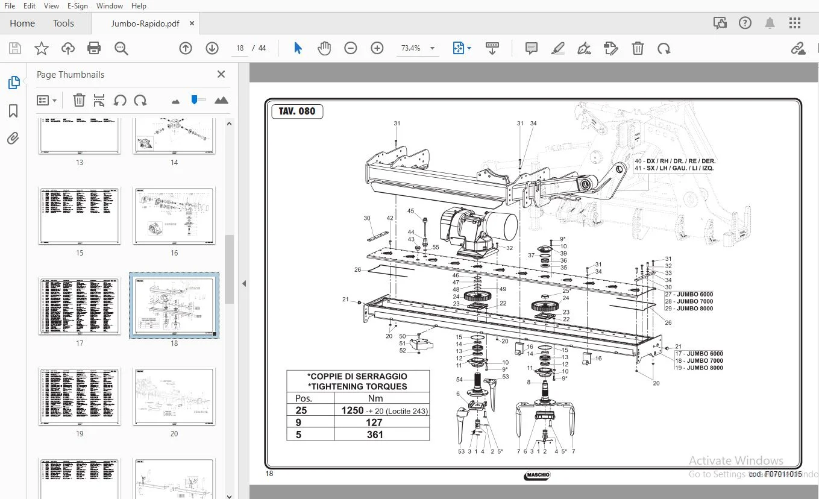
Task: Enlarge thumbnails with the large mountain icon
Action: (221, 100)
